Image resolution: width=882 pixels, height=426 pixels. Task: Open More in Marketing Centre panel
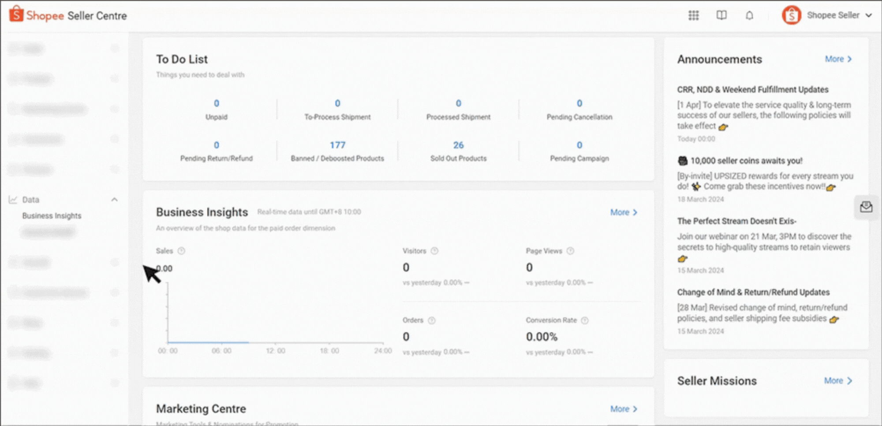point(624,409)
